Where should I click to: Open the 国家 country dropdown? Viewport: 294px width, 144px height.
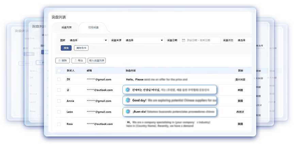point(88,40)
